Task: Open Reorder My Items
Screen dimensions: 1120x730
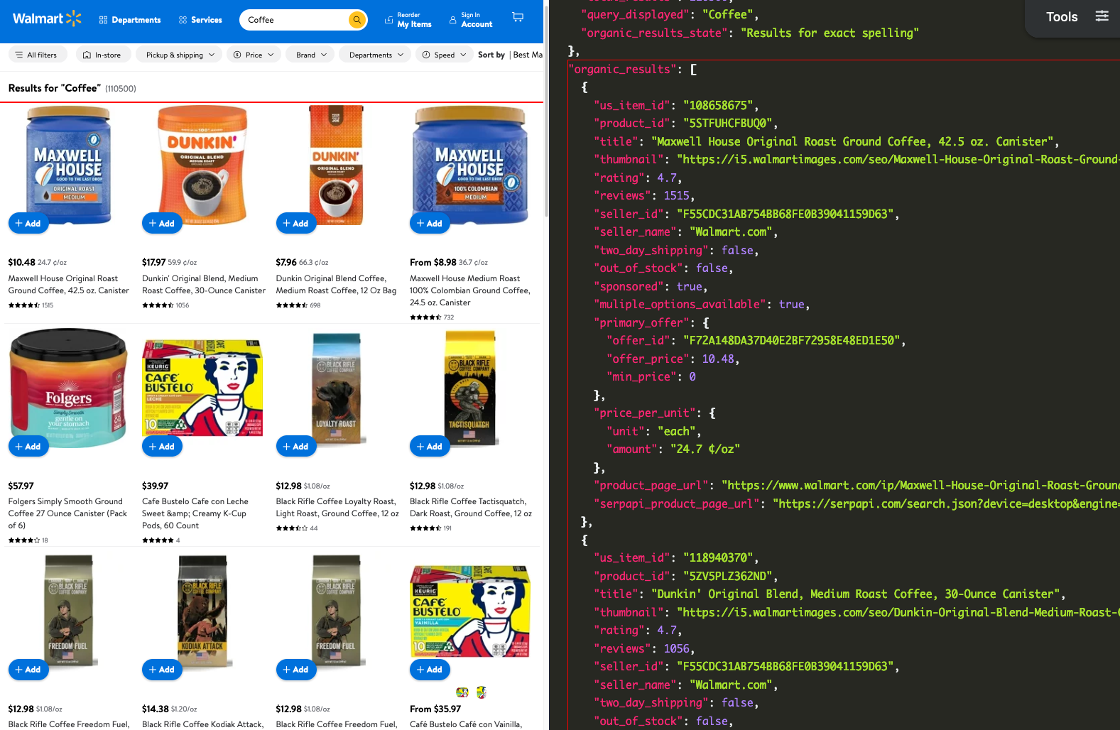Action: pyautogui.click(x=408, y=20)
